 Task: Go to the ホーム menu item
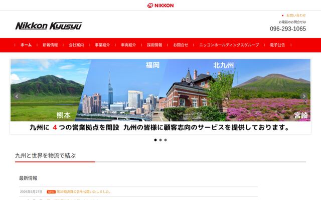(26, 45)
